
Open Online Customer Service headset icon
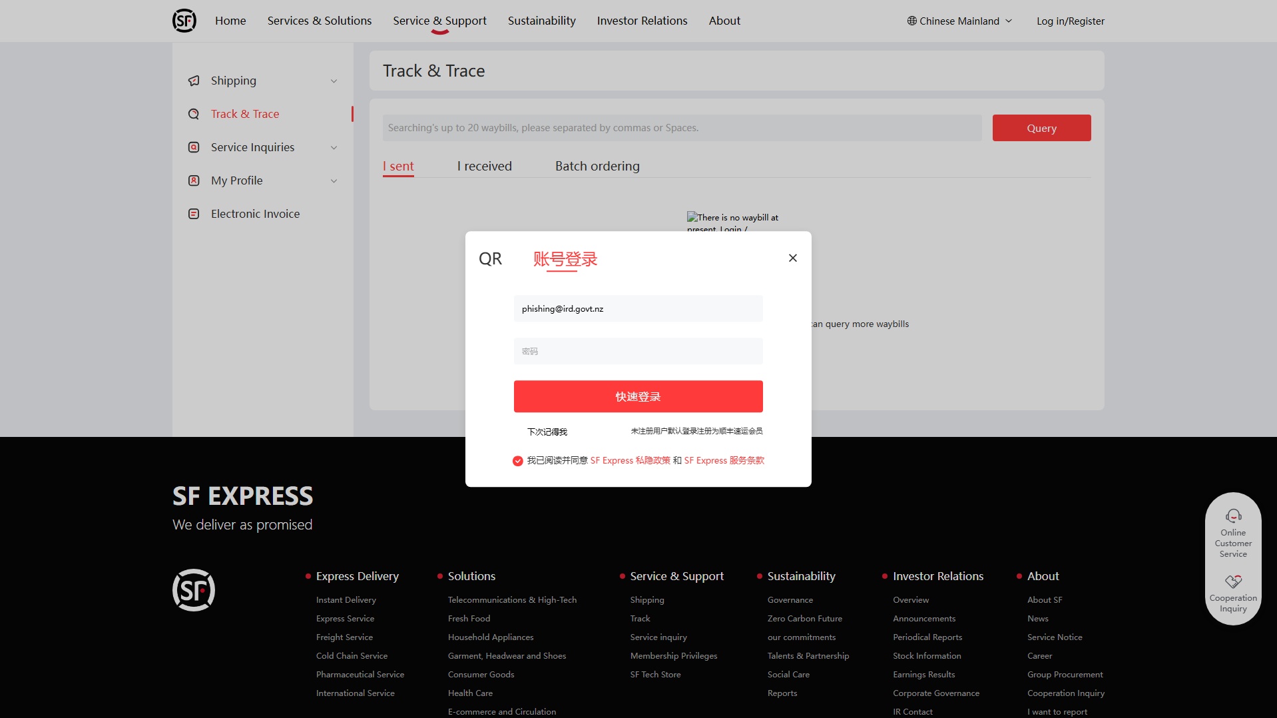coord(1233,516)
